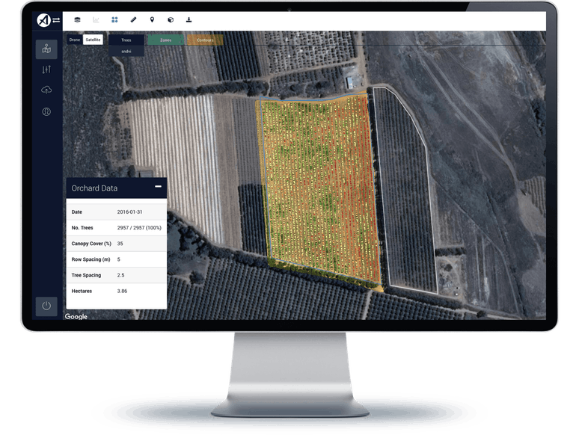
Task: Open the circular user icon in sidebar
Action: tap(46, 111)
